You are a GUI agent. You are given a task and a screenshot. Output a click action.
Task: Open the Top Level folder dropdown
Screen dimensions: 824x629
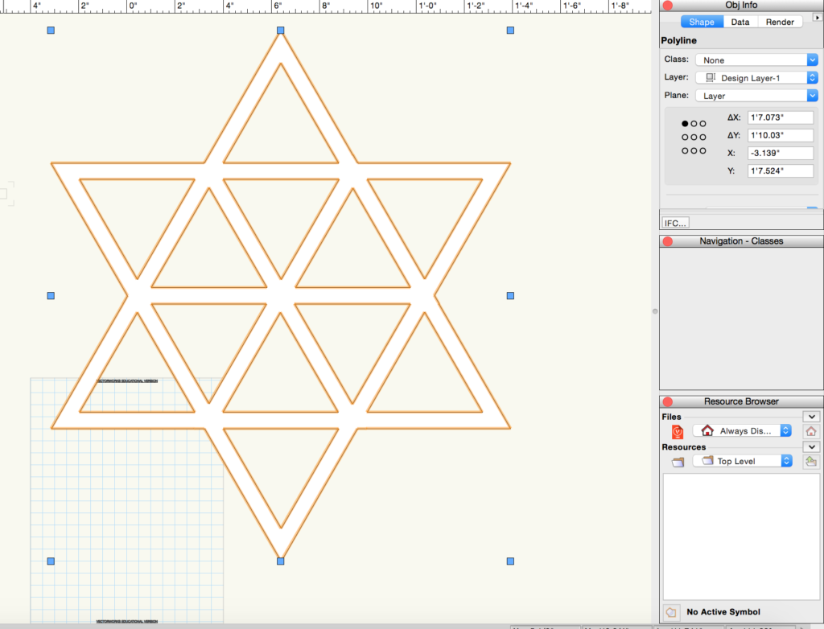point(742,461)
